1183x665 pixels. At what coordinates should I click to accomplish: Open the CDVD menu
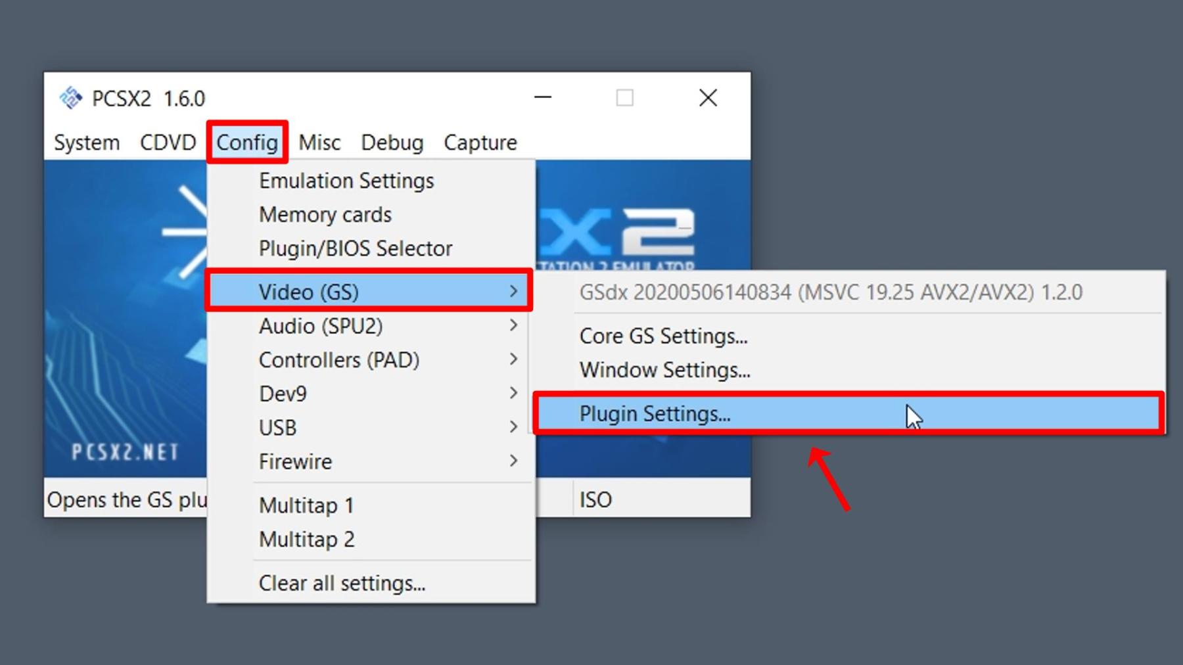[168, 142]
